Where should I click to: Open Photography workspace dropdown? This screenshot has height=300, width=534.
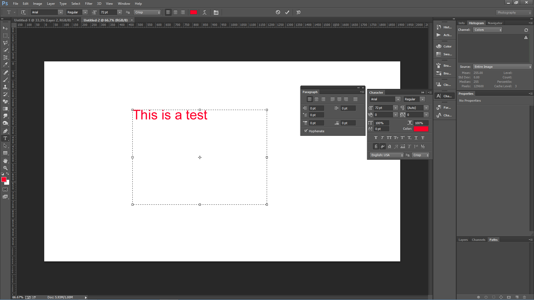point(514,12)
